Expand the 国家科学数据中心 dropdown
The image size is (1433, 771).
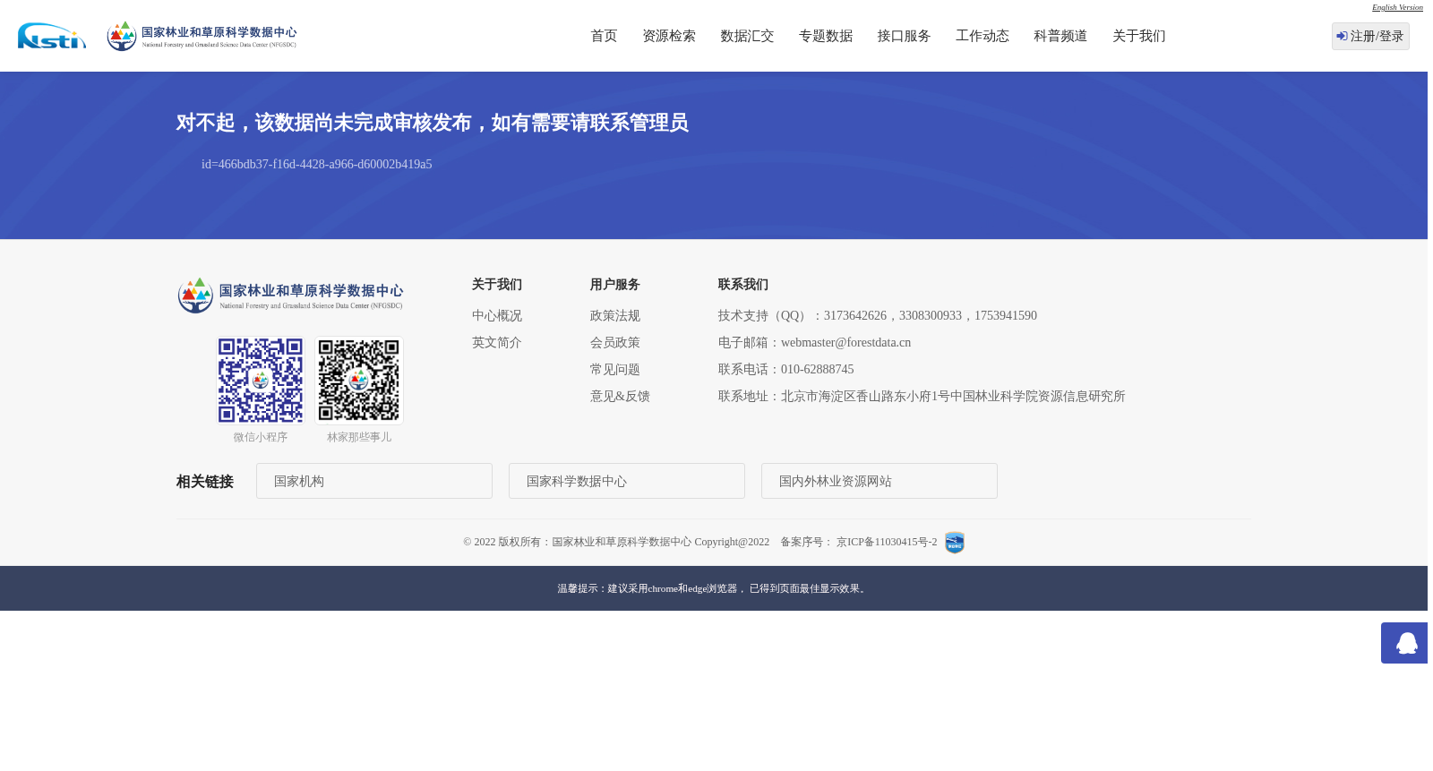pos(627,481)
